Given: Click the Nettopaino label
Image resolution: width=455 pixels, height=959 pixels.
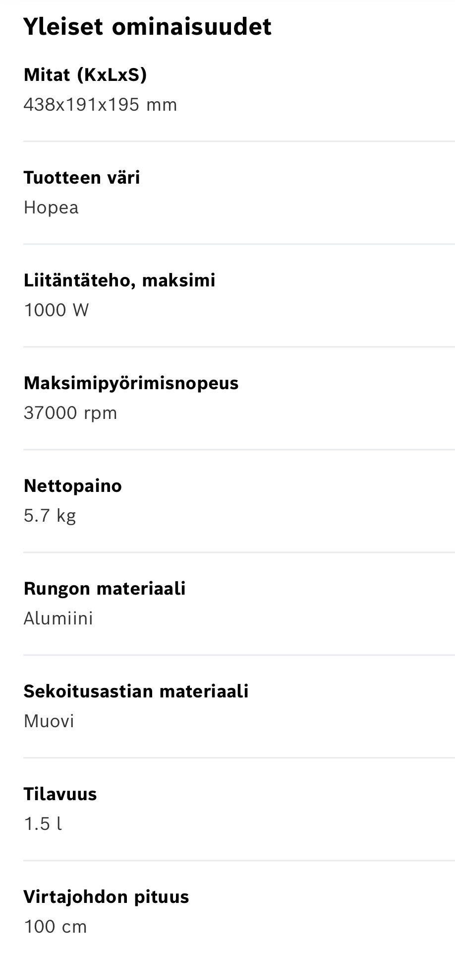Looking at the screenshot, I should click(72, 486).
